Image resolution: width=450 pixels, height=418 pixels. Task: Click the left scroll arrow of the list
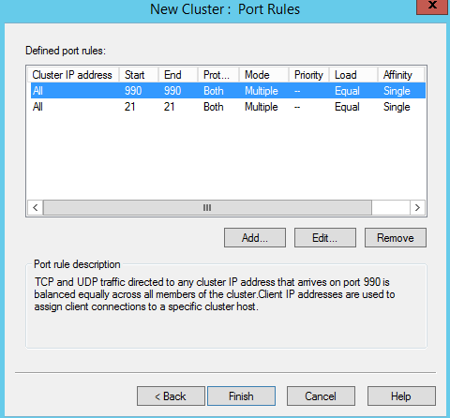[x=36, y=207]
